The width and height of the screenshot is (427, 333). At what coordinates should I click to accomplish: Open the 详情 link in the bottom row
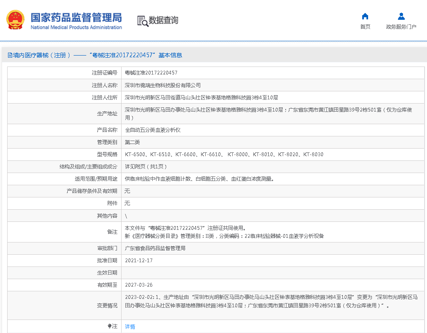click(130, 326)
